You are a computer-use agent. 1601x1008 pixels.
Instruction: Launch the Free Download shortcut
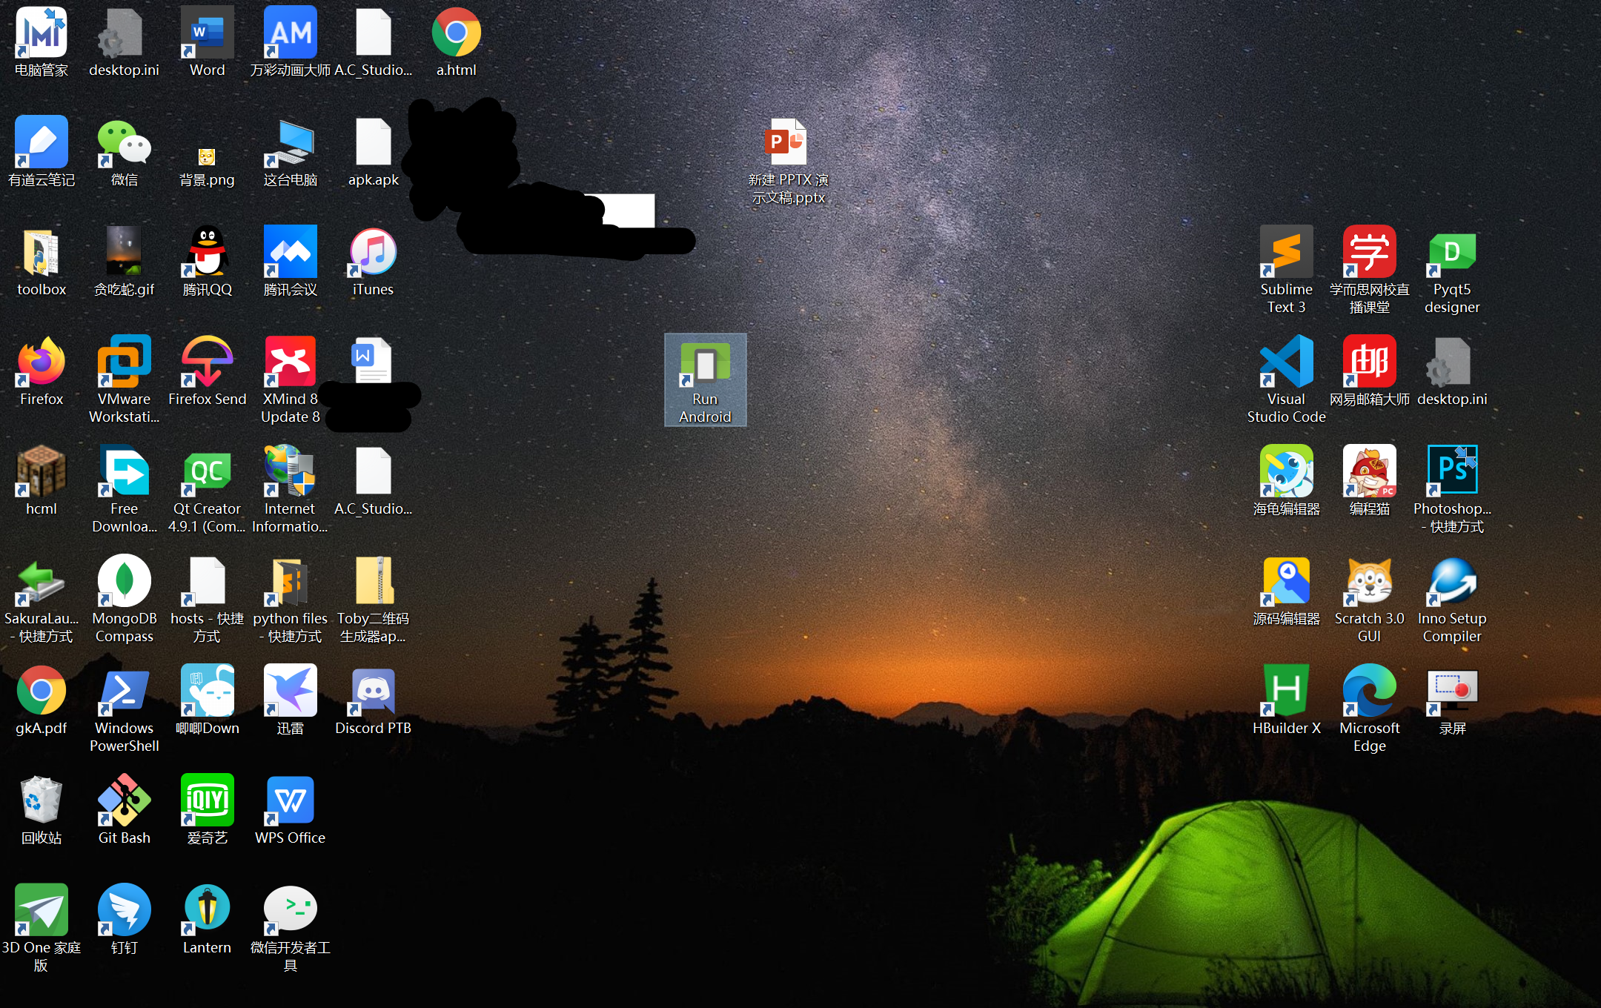click(x=125, y=490)
